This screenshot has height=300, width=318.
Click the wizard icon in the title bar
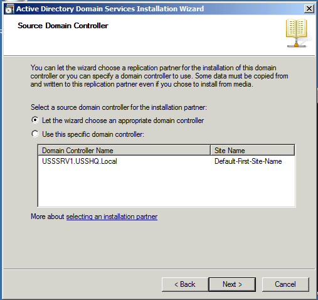pos(9,9)
